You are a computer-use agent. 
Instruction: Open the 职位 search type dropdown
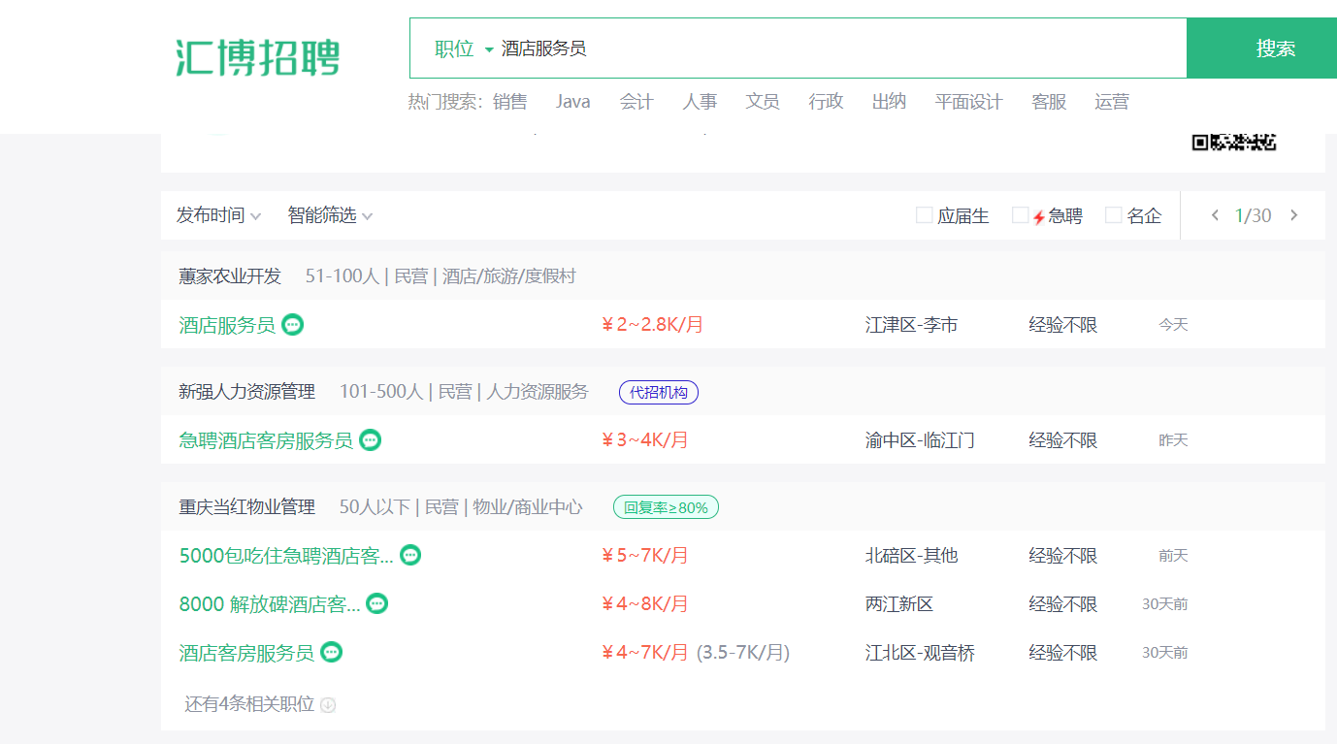click(x=464, y=49)
